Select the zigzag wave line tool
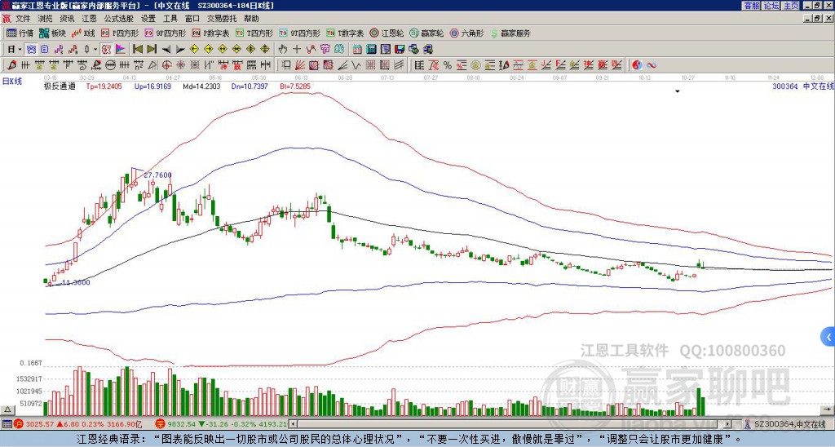Screen dimensions: 835x447 [356, 65]
